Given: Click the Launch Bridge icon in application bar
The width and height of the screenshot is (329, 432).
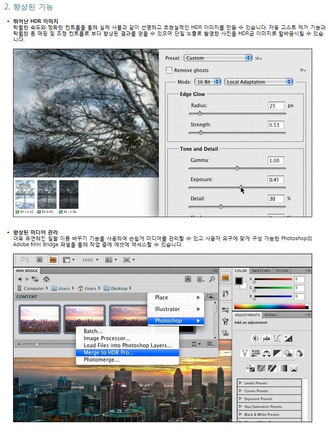Looking at the screenshot, I should click(40, 260).
